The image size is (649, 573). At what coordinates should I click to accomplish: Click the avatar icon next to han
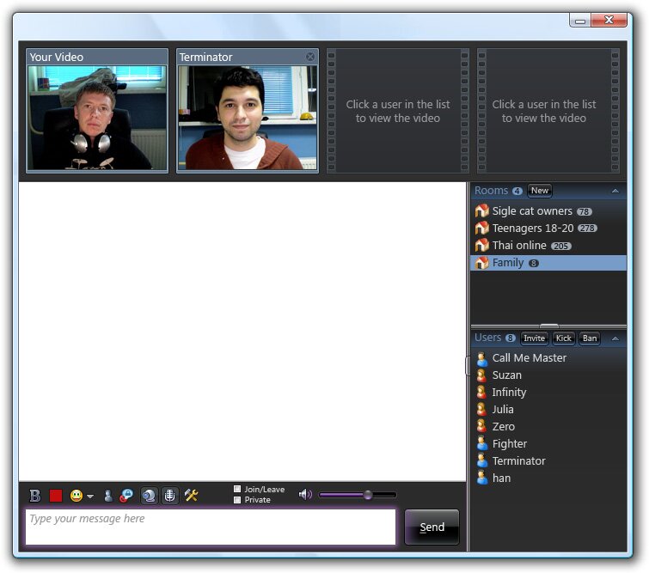[x=481, y=479]
